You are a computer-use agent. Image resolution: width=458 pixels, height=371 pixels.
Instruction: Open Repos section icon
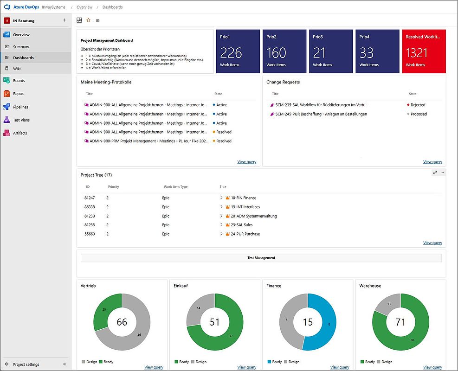6,94
